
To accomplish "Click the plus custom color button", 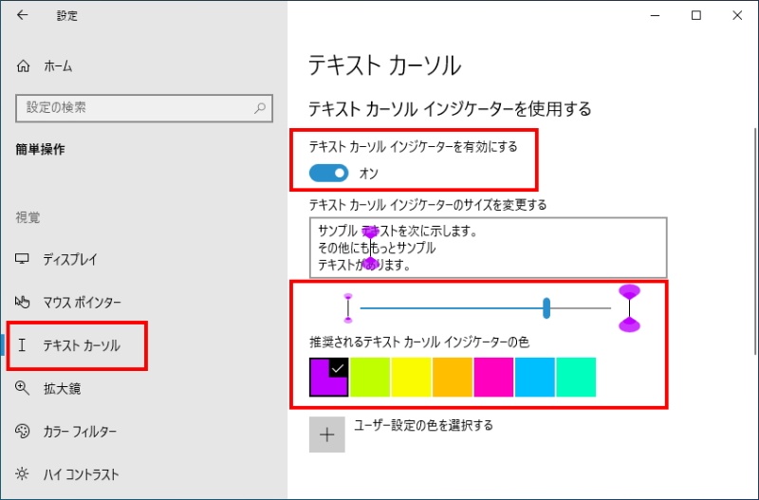I will point(327,435).
